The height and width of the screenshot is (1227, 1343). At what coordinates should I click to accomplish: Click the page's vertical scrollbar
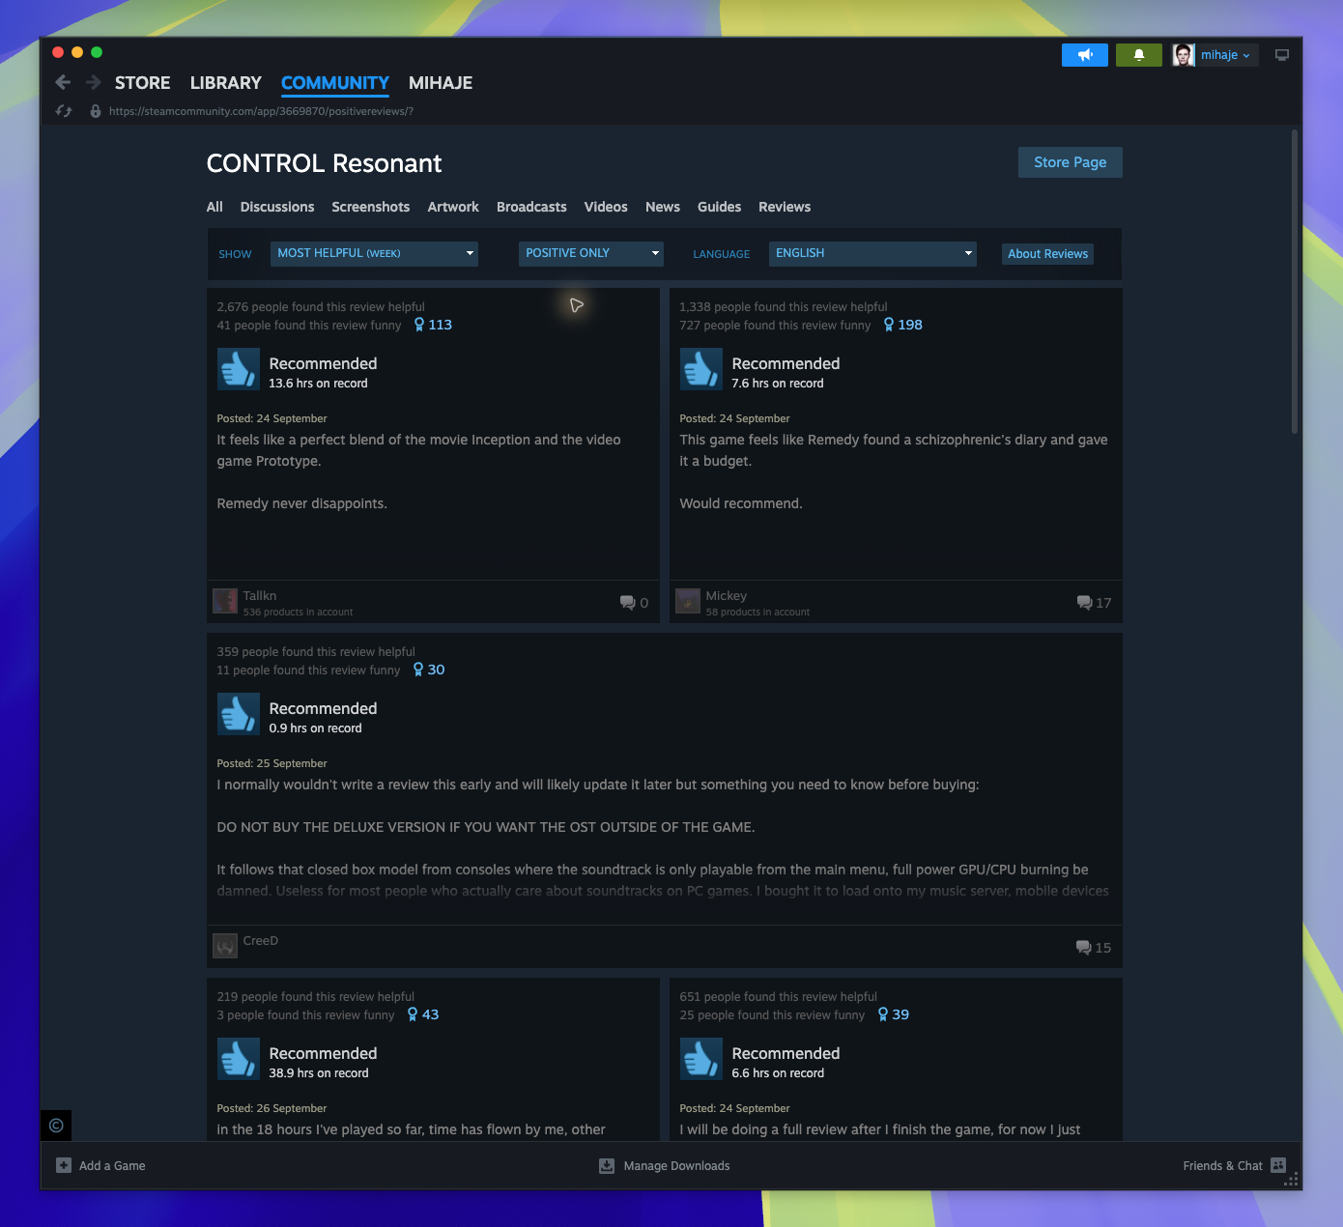point(1295,281)
